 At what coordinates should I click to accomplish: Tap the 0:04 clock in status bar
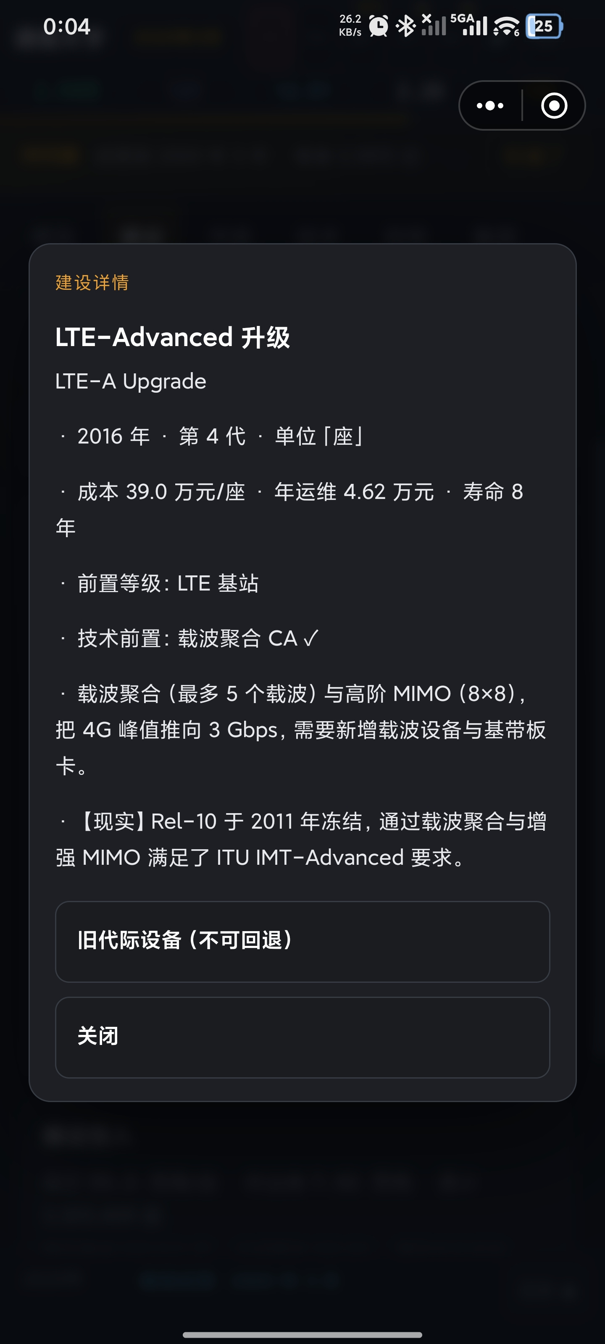pos(67,26)
